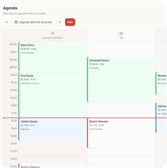Click 'Corte feminino' label on Maria Silva card
This screenshot has height=168, width=167.
click(27, 53)
